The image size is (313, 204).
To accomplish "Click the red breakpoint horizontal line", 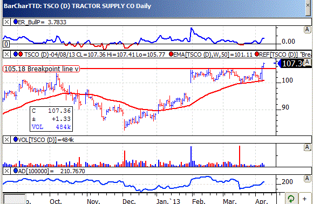I will [x=178, y=69].
